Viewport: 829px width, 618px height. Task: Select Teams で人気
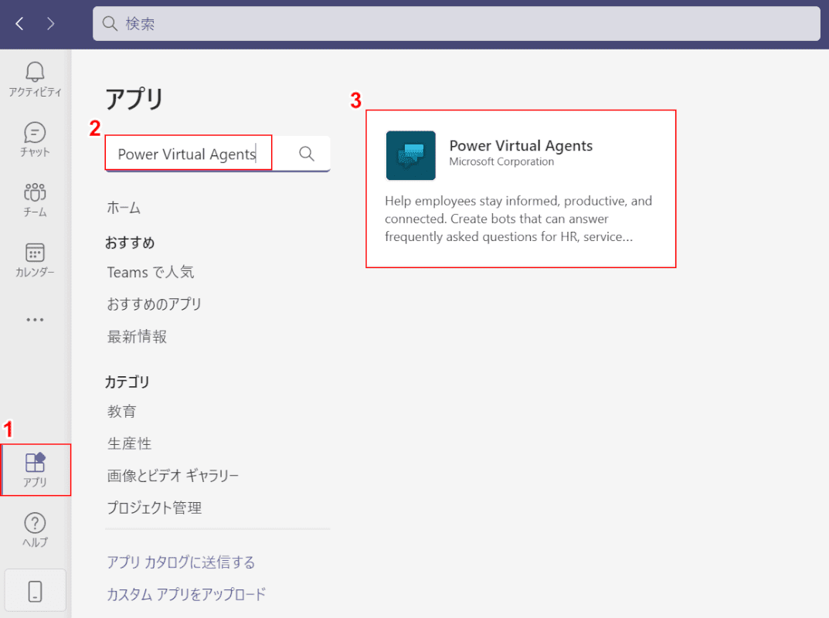point(151,272)
